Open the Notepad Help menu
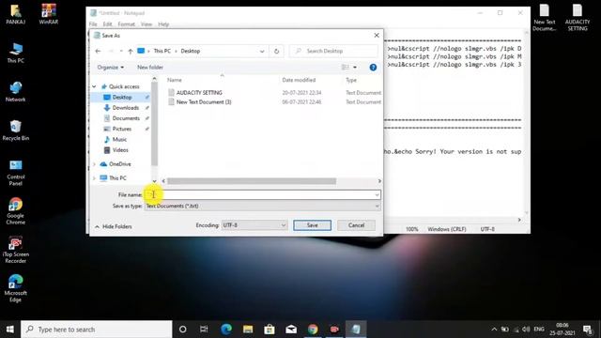This screenshot has width=601, height=338. pos(163,24)
